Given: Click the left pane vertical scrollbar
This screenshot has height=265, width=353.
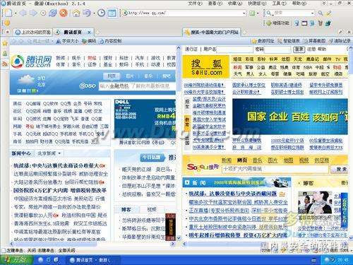Looking at the screenshot, I should pyautogui.click(x=178, y=143).
